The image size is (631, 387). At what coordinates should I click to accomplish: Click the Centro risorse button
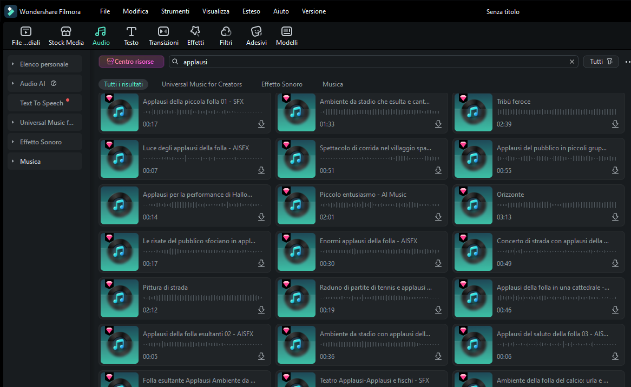coord(130,62)
